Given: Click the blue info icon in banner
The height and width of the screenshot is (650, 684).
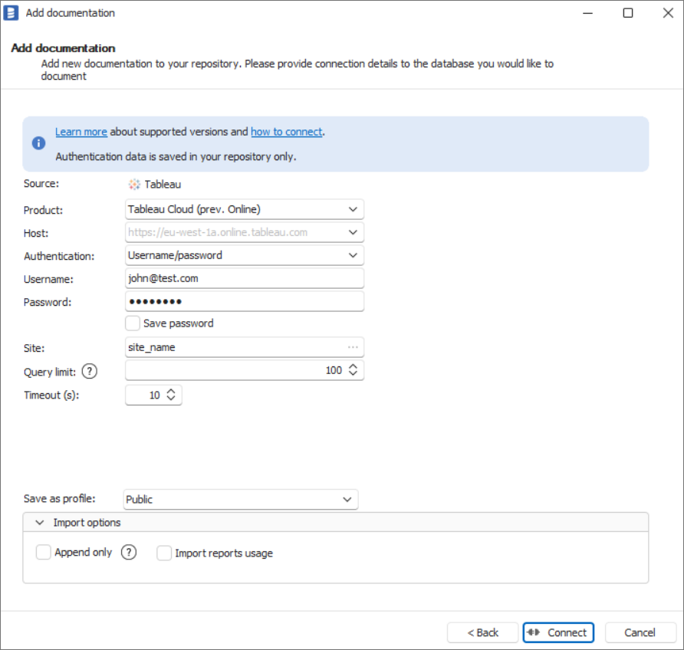Looking at the screenshot, I should (x=39, y=143).
